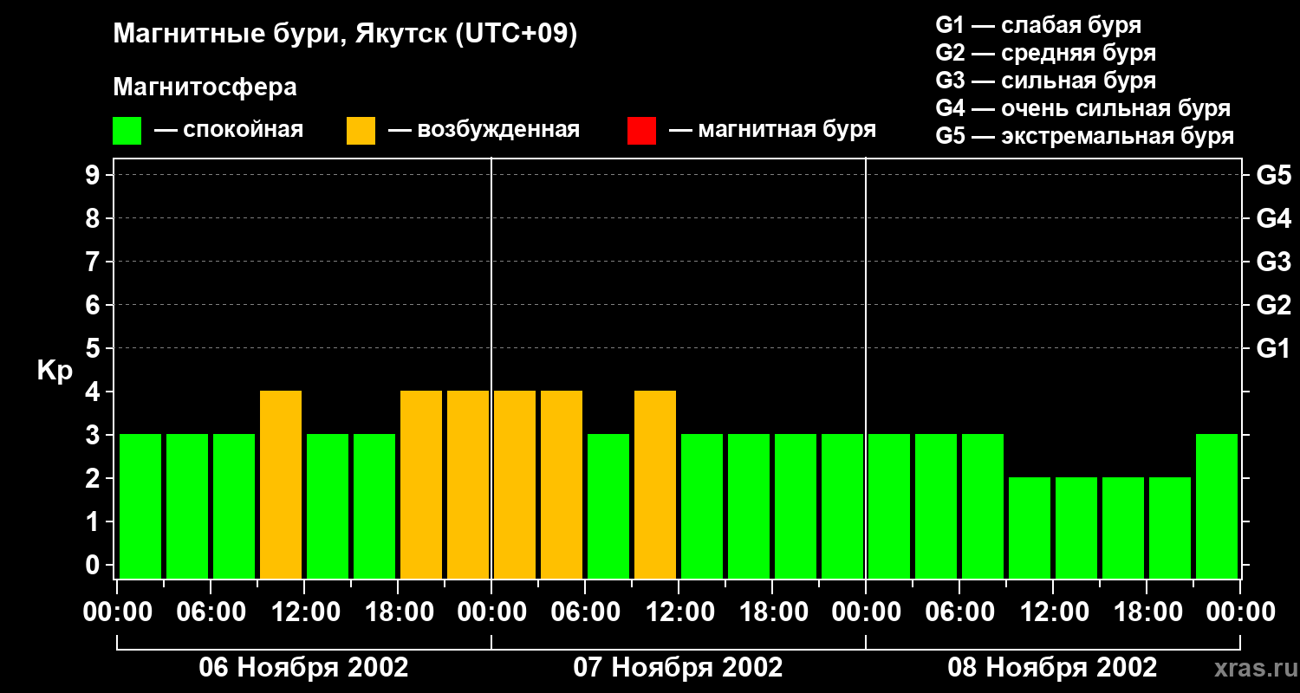
Task: Click the 'G3' tick label on right axis
Action: click(1274, 262)
